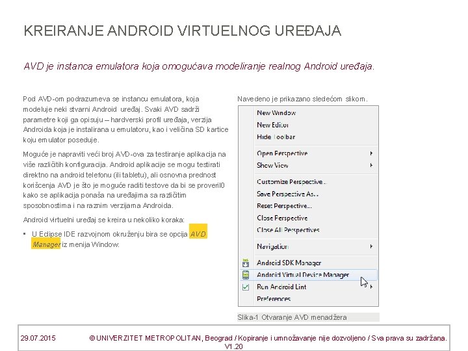Click the highlighted 'AVD' text
The height and width of the screenshot is (351, 468).
coord(198,234)
